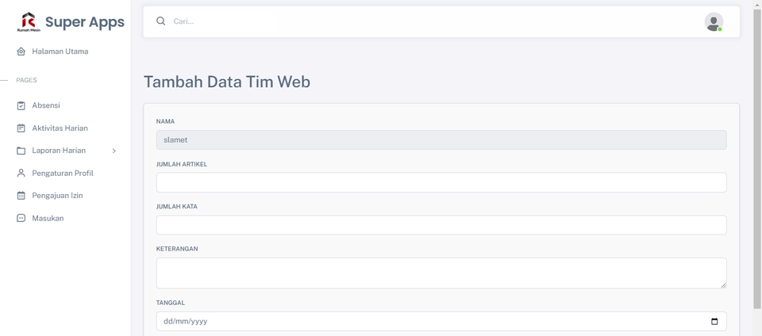
Task: Expand the Laporan Harian submenu chevron
Action: coord(114,151)
